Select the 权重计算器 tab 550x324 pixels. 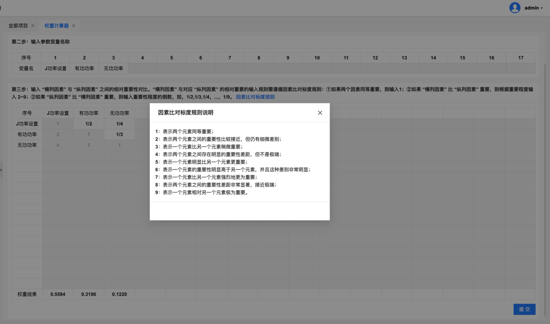57,26
